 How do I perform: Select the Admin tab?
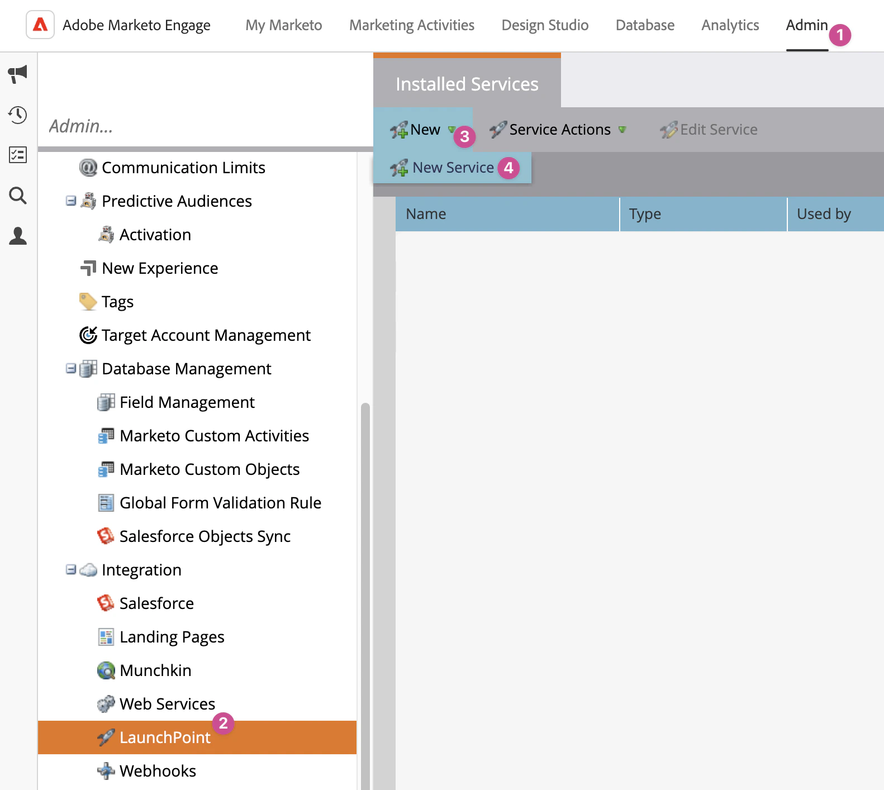(807, 25)
